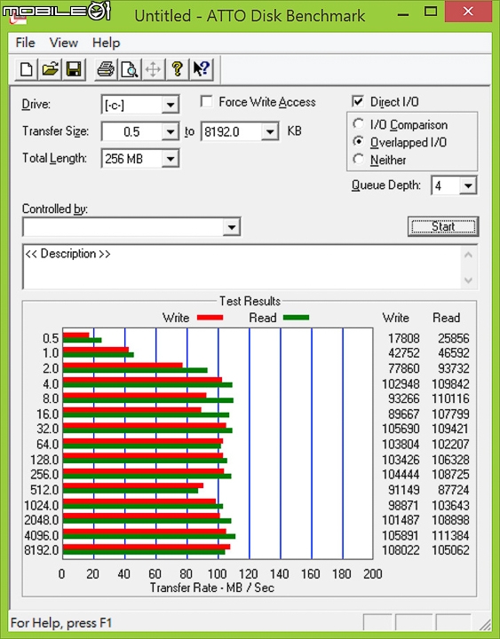The image size is (500, 639).
Task: Minimize the ATTO Disk Benchmark window
Action: (403, 14)
